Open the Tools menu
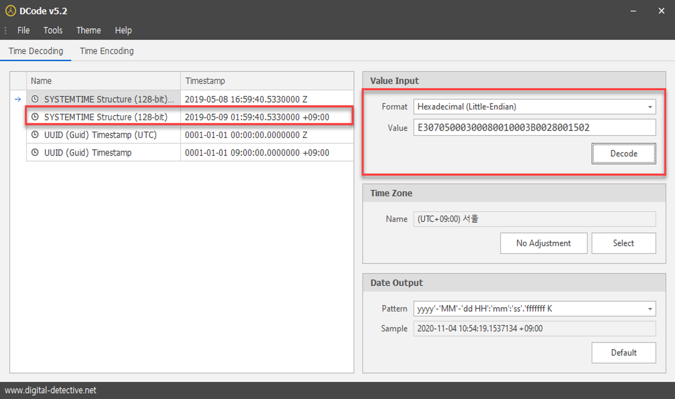This screenshot has height=399, width=675. [x=52, y=30]
